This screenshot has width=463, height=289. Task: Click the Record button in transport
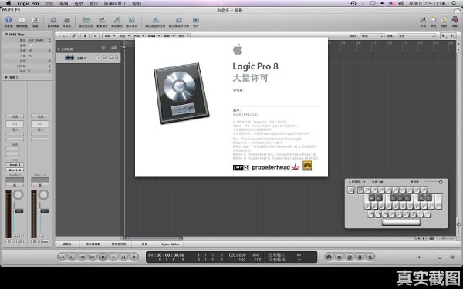(133, 257)
